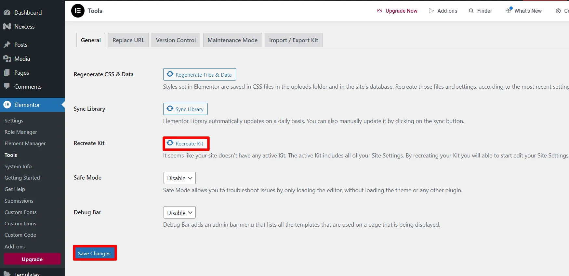Open the Maintenance Mode tab
This screenshot has height=276, width=569.
coord(232,40)
